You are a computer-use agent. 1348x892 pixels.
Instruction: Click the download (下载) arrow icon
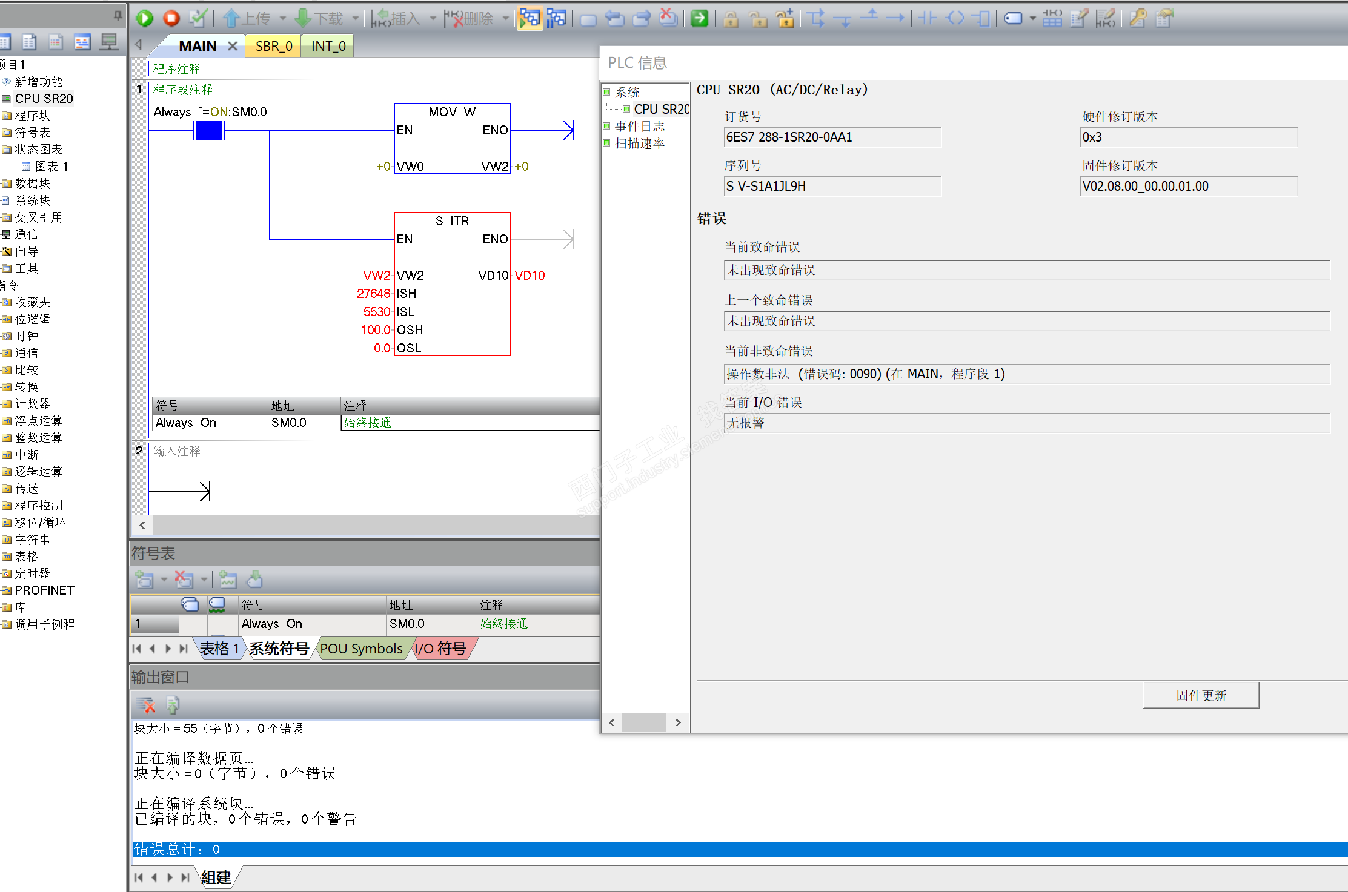pos(302,18)
